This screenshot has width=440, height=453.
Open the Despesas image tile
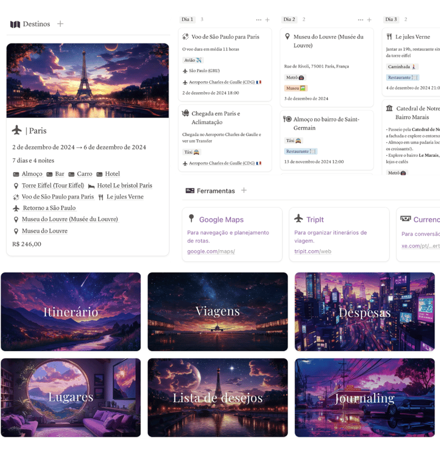tap(364, 312)
